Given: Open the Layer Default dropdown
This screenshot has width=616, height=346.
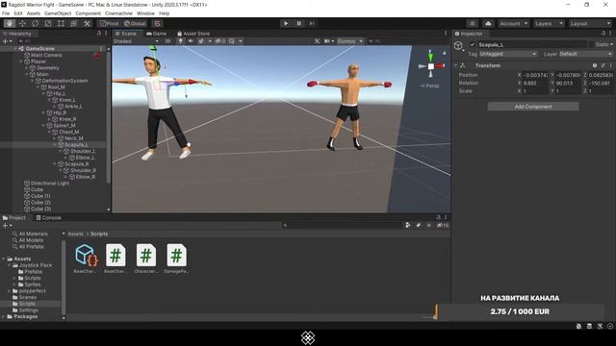Looking at the screenshot, I should 585,54.
